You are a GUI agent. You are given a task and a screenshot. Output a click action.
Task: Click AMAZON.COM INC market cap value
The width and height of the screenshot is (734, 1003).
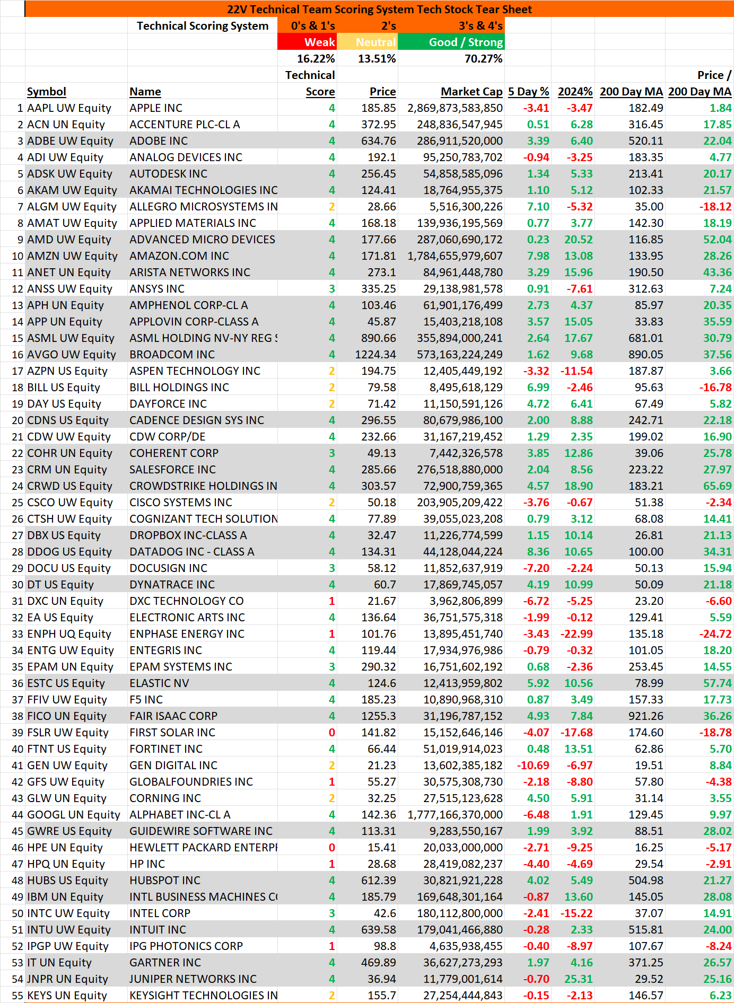(455, 256)
